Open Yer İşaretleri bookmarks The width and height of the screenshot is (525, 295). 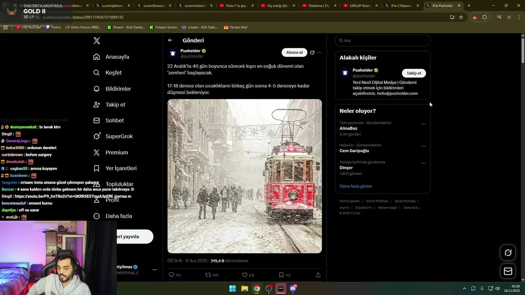click(115, 168)
